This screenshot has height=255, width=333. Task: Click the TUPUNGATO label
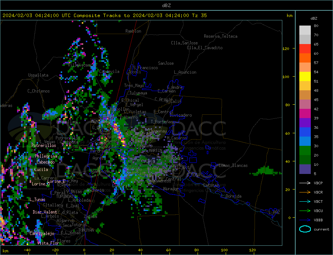point(66,197)
